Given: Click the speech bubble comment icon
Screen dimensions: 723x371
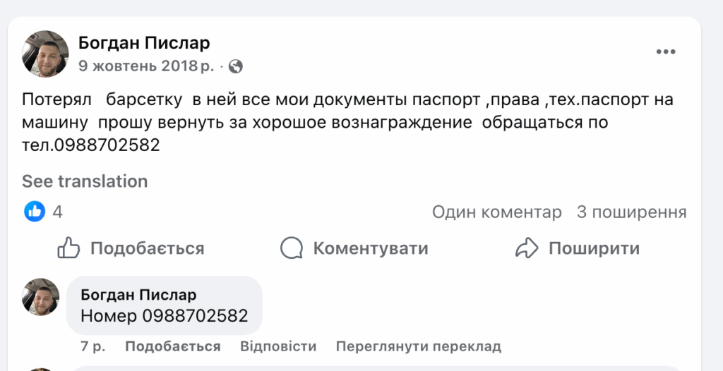Looking at the screenshot, I should (x=291, y=248).
